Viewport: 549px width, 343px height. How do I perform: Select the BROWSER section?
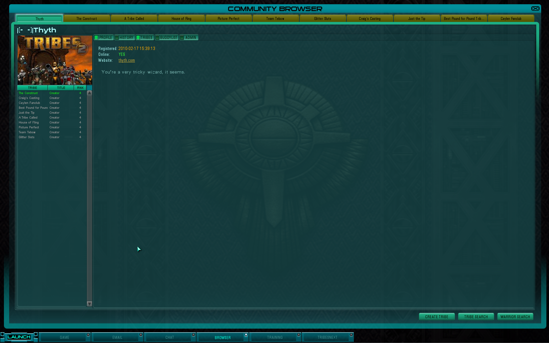[x=223, y=337]
